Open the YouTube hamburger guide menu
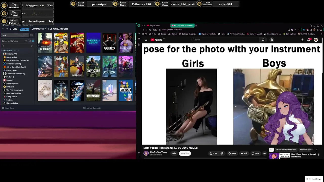 point(146,40)
